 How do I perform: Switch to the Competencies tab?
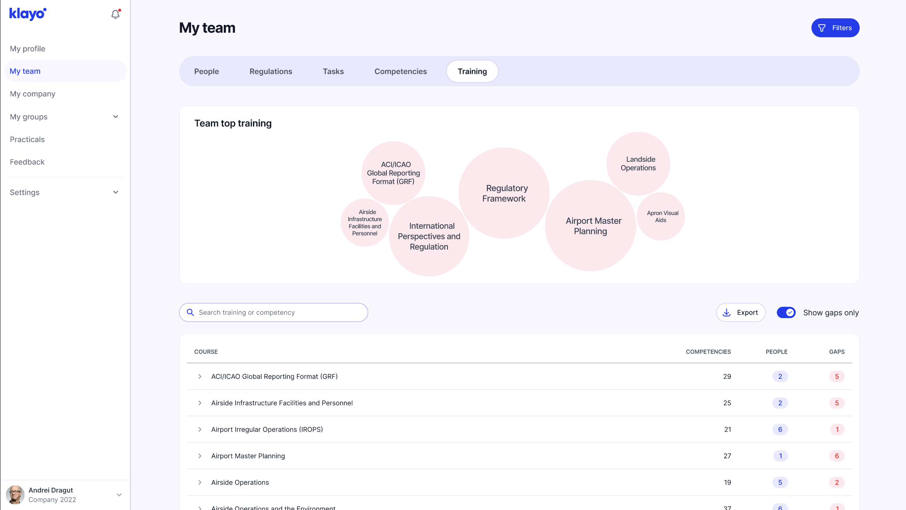click(x=400, y=71)
